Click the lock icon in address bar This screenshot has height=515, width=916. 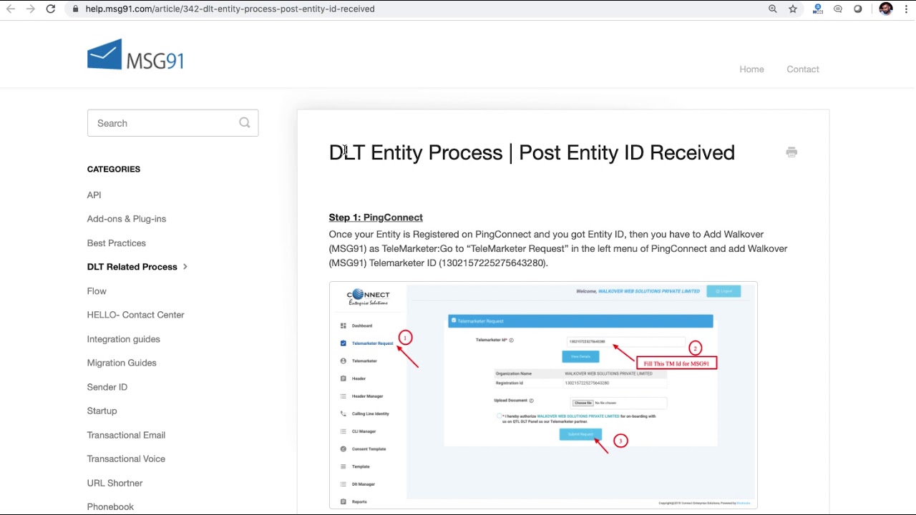click(76, 9)
